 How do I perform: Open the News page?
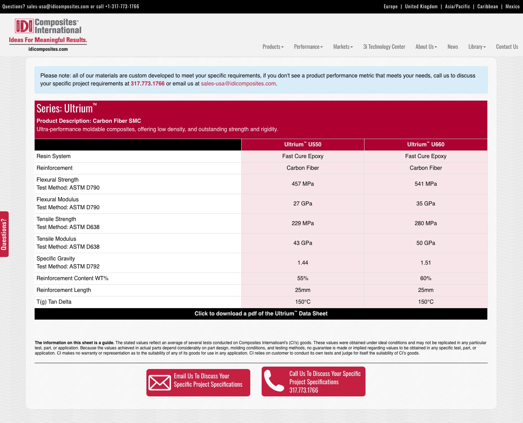click(x=453, y=47)
